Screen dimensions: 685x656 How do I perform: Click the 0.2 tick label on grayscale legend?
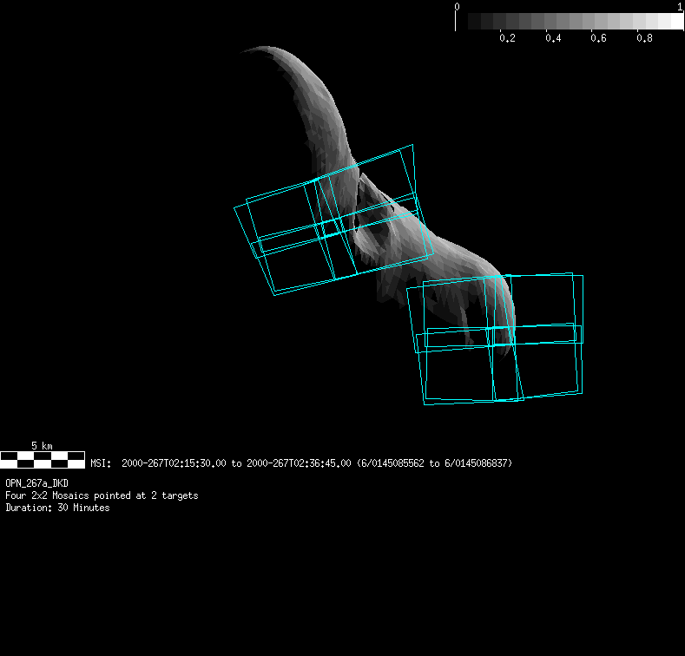(507, 38)
